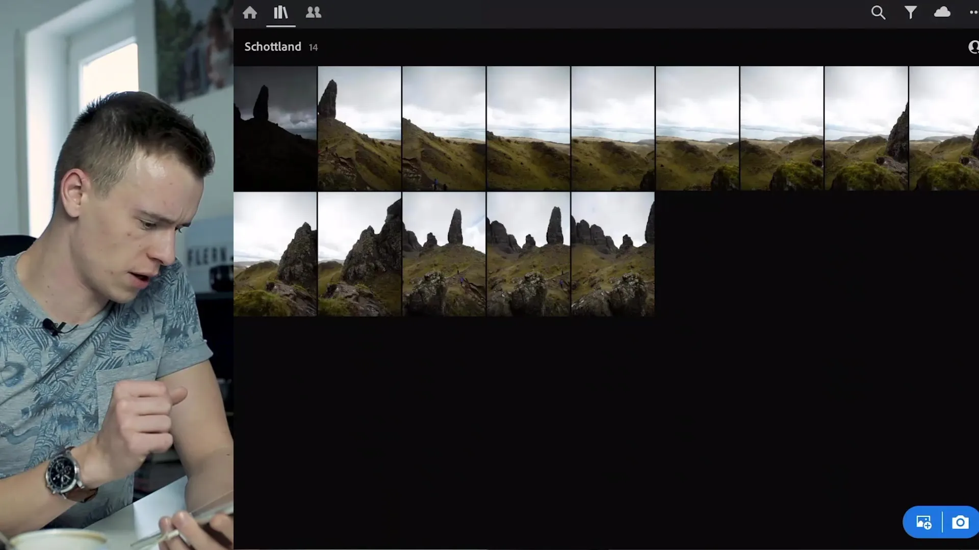Open the search magnifier icon
This screenshot has width=979, height=550.
[x=878, y=12]
